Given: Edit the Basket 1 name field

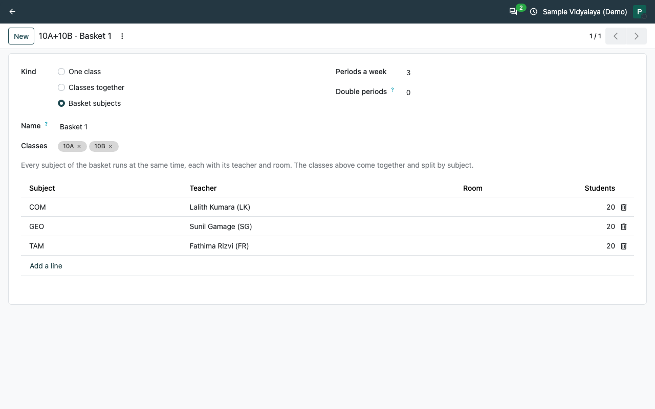Looking at the screenshot, I should point(189,127).
